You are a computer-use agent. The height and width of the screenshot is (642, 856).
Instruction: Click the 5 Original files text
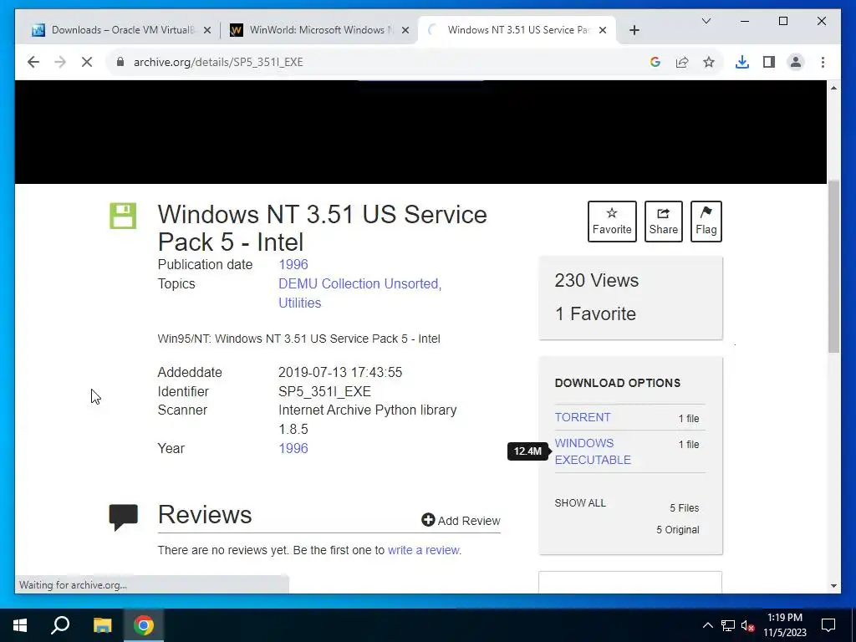(x=677, y=529)
